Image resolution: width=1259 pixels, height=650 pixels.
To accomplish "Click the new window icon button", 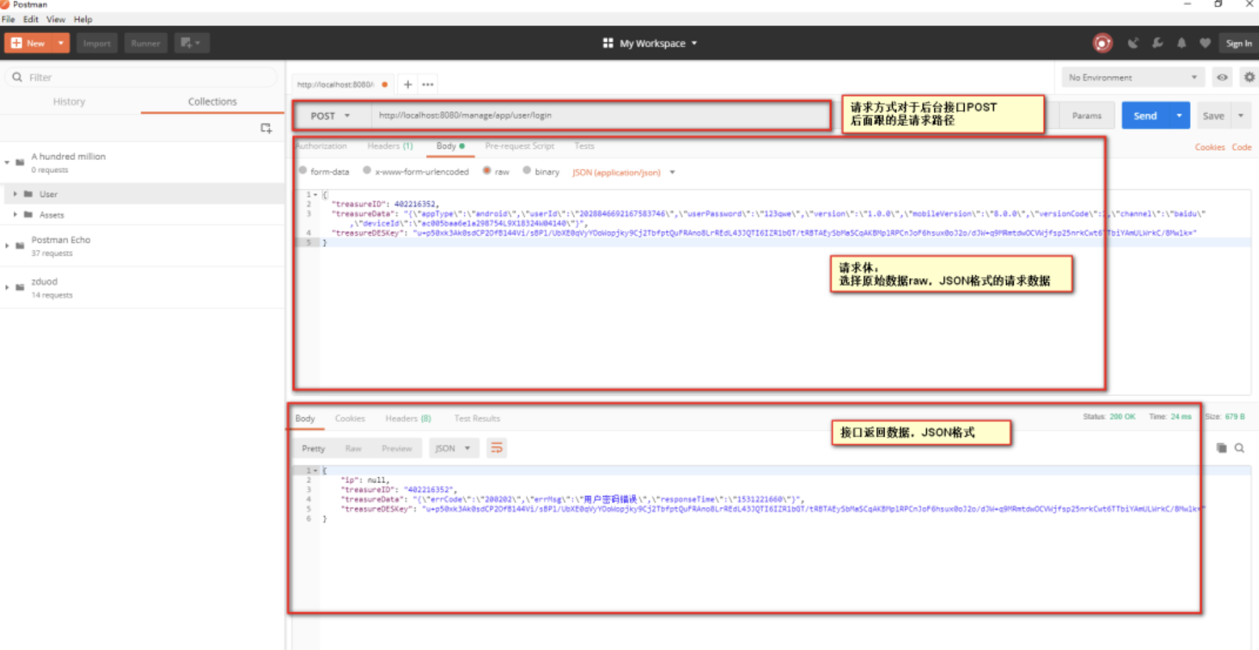I will click(x=191, y=43).
